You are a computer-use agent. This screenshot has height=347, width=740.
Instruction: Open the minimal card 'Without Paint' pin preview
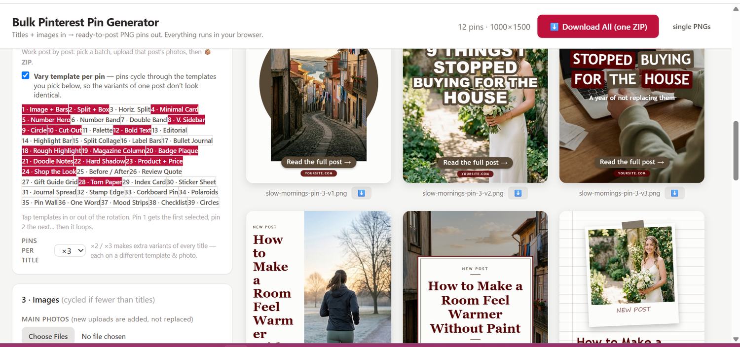(x=475, y=277)
